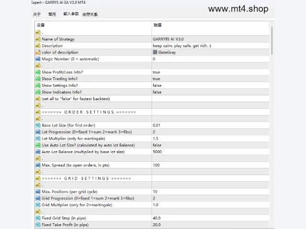Select Auto Lot Balance value 5000
This screenshot has width=306, height=229.
pos(157,152)
